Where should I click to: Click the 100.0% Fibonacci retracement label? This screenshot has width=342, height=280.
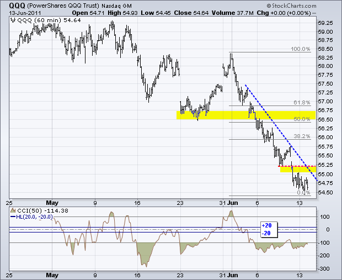(x=300, y=49)
